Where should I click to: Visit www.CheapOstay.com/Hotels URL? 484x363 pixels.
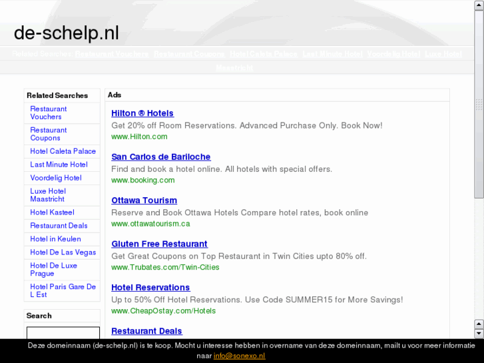coord(163,311)
